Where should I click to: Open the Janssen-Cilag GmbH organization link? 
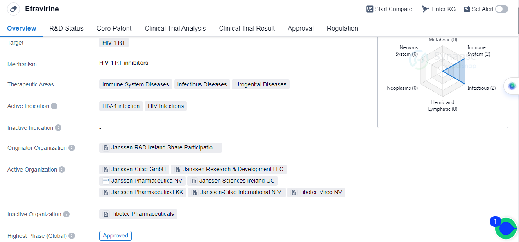point(134,170)
